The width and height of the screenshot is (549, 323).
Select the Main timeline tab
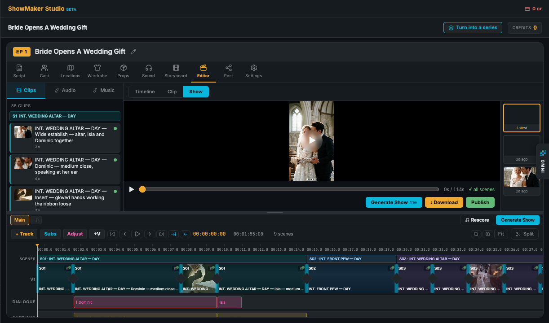(x=20, y=220)
